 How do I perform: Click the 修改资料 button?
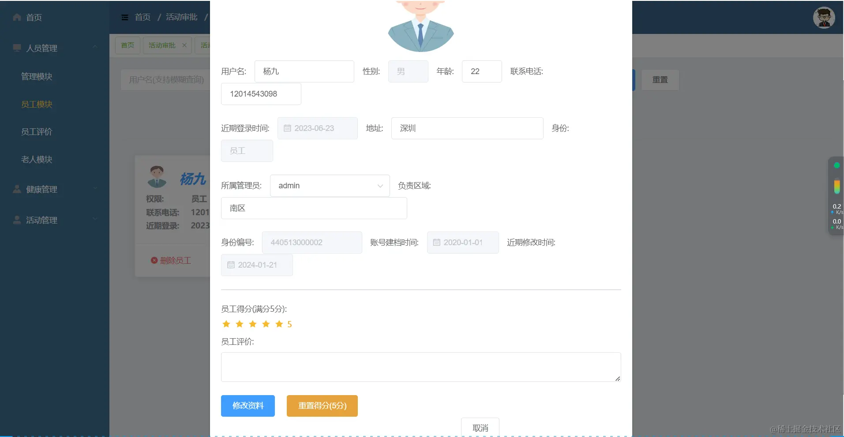pos(248,406)
